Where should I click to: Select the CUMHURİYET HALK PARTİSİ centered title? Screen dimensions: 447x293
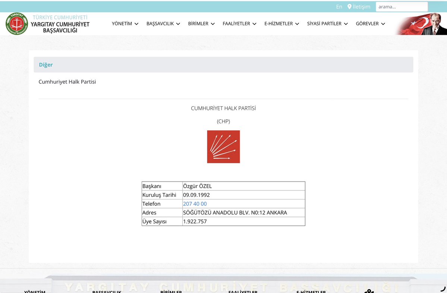click(x=223, y=108)
